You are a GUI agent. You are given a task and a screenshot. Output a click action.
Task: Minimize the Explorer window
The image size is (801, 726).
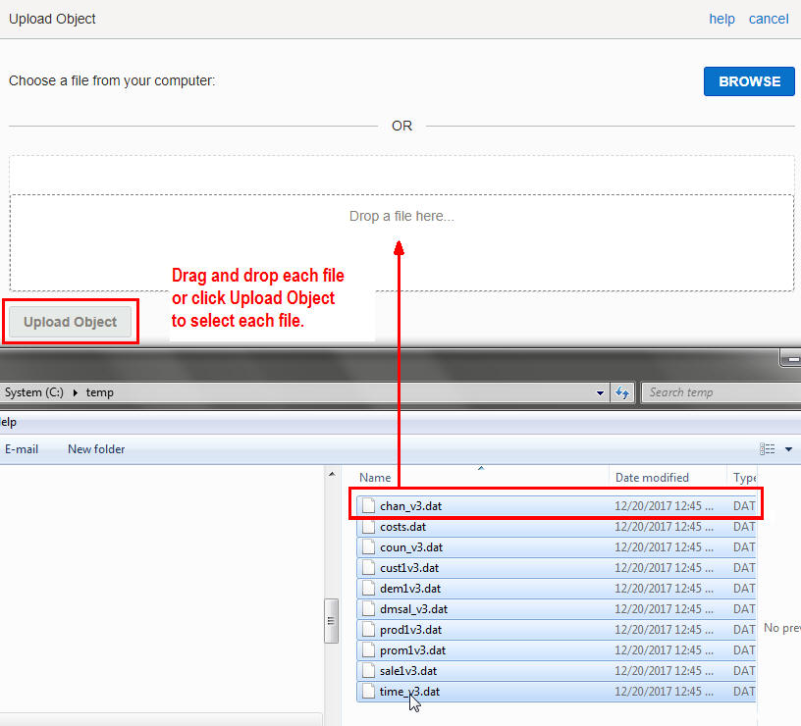[x=792, y=359]
